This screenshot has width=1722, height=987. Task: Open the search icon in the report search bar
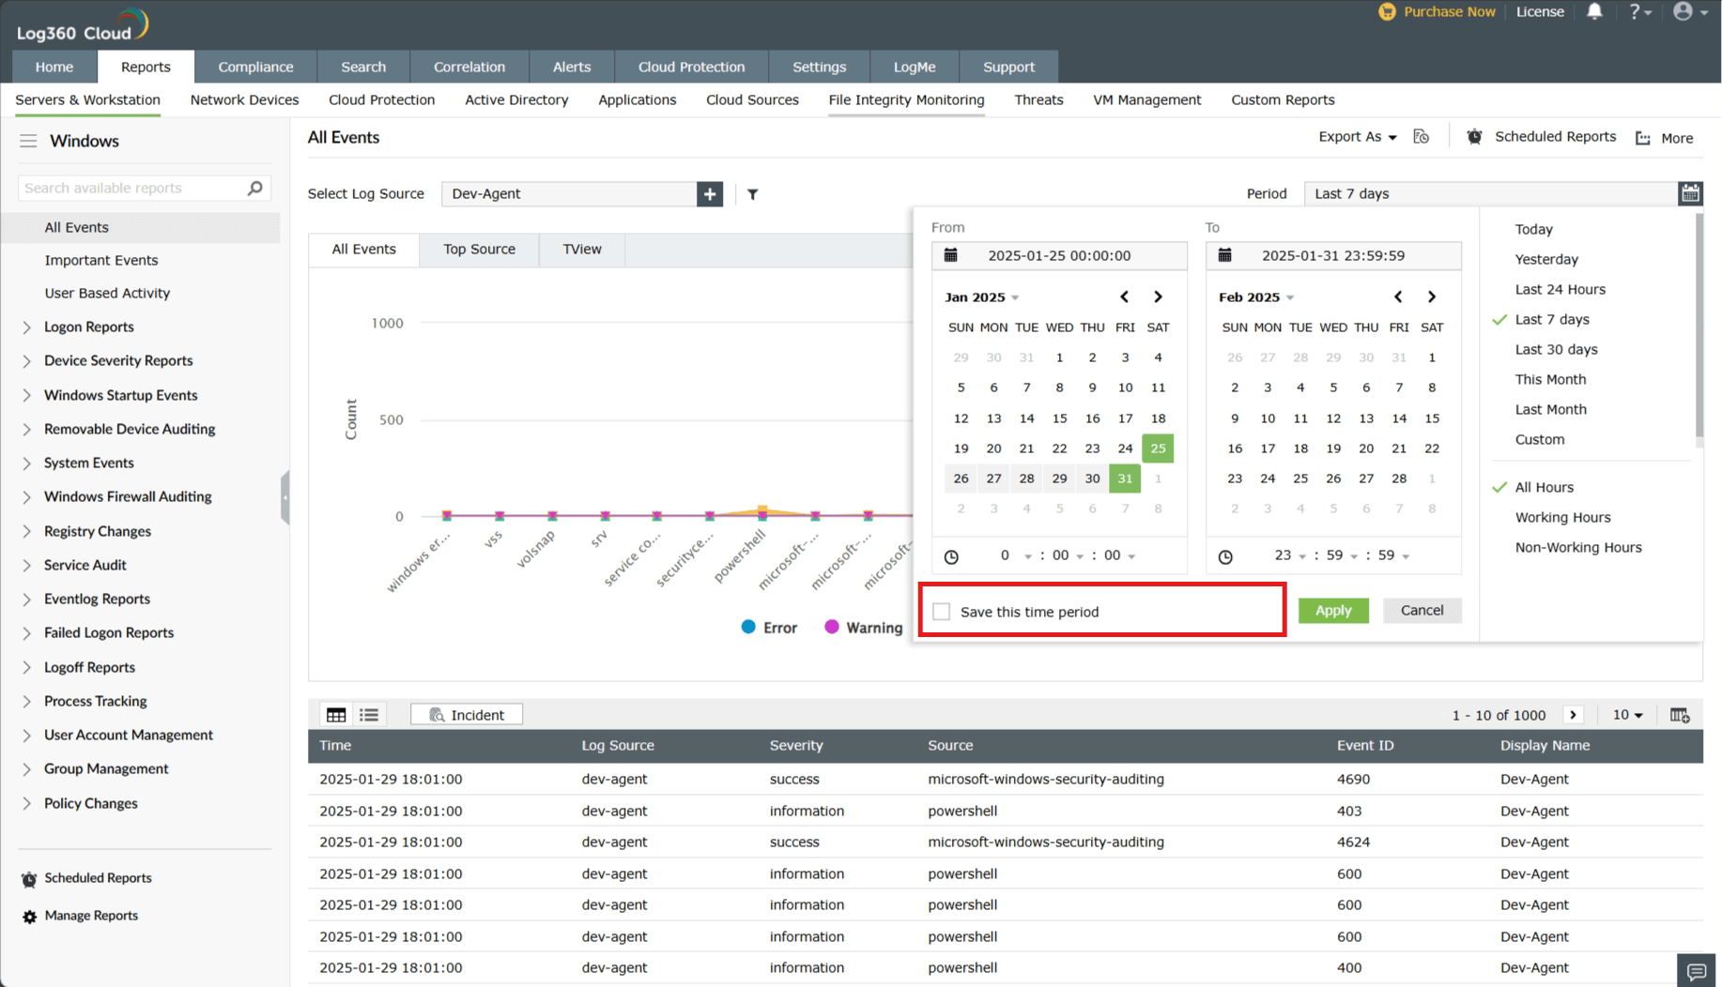pyautogui.click(x=254, y=188)
